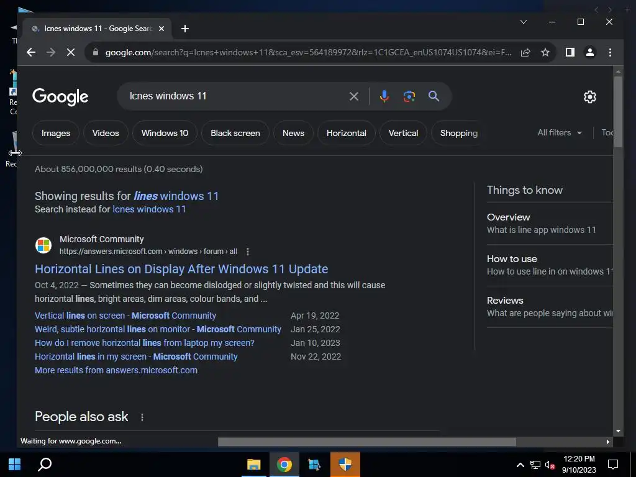Click inside the Google search input field
Screen dimensions: 636x477
235,96
